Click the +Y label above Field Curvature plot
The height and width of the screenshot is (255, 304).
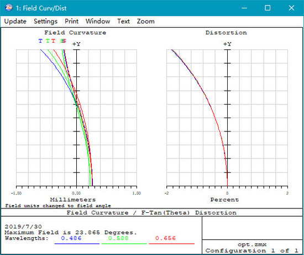pyautogui.click(x=76, y=44)
